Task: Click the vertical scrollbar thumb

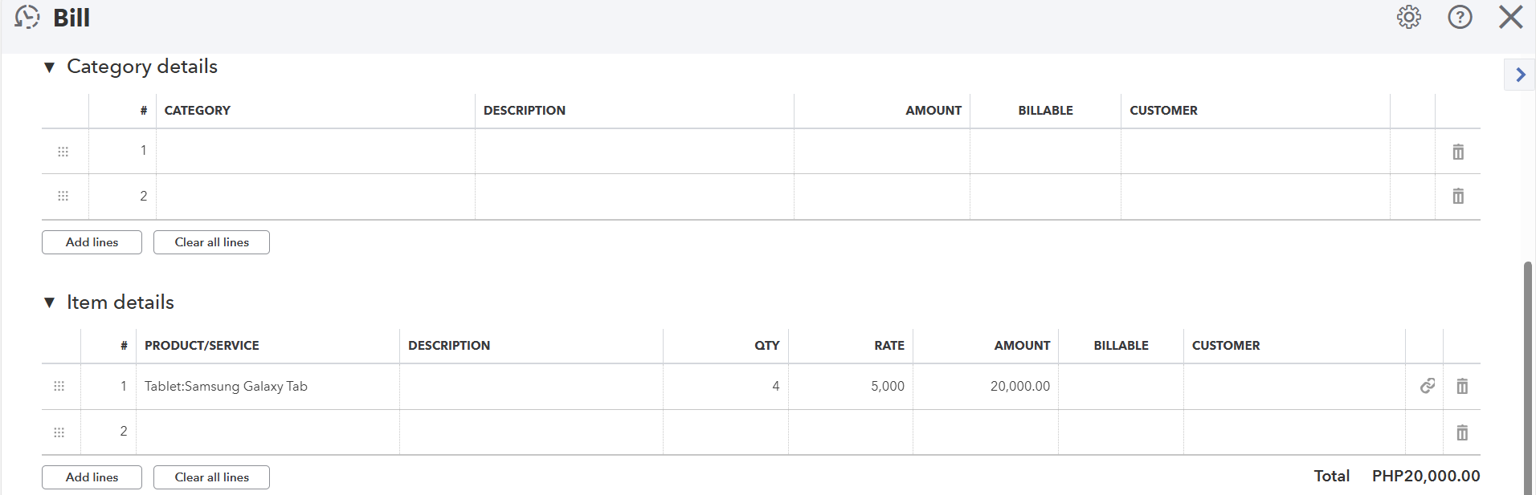Action: 1529,377
